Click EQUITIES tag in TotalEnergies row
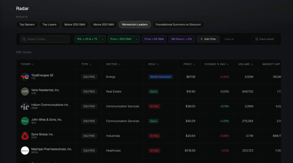The height and width of the screenshot is (163, 293). coord(89,77)
